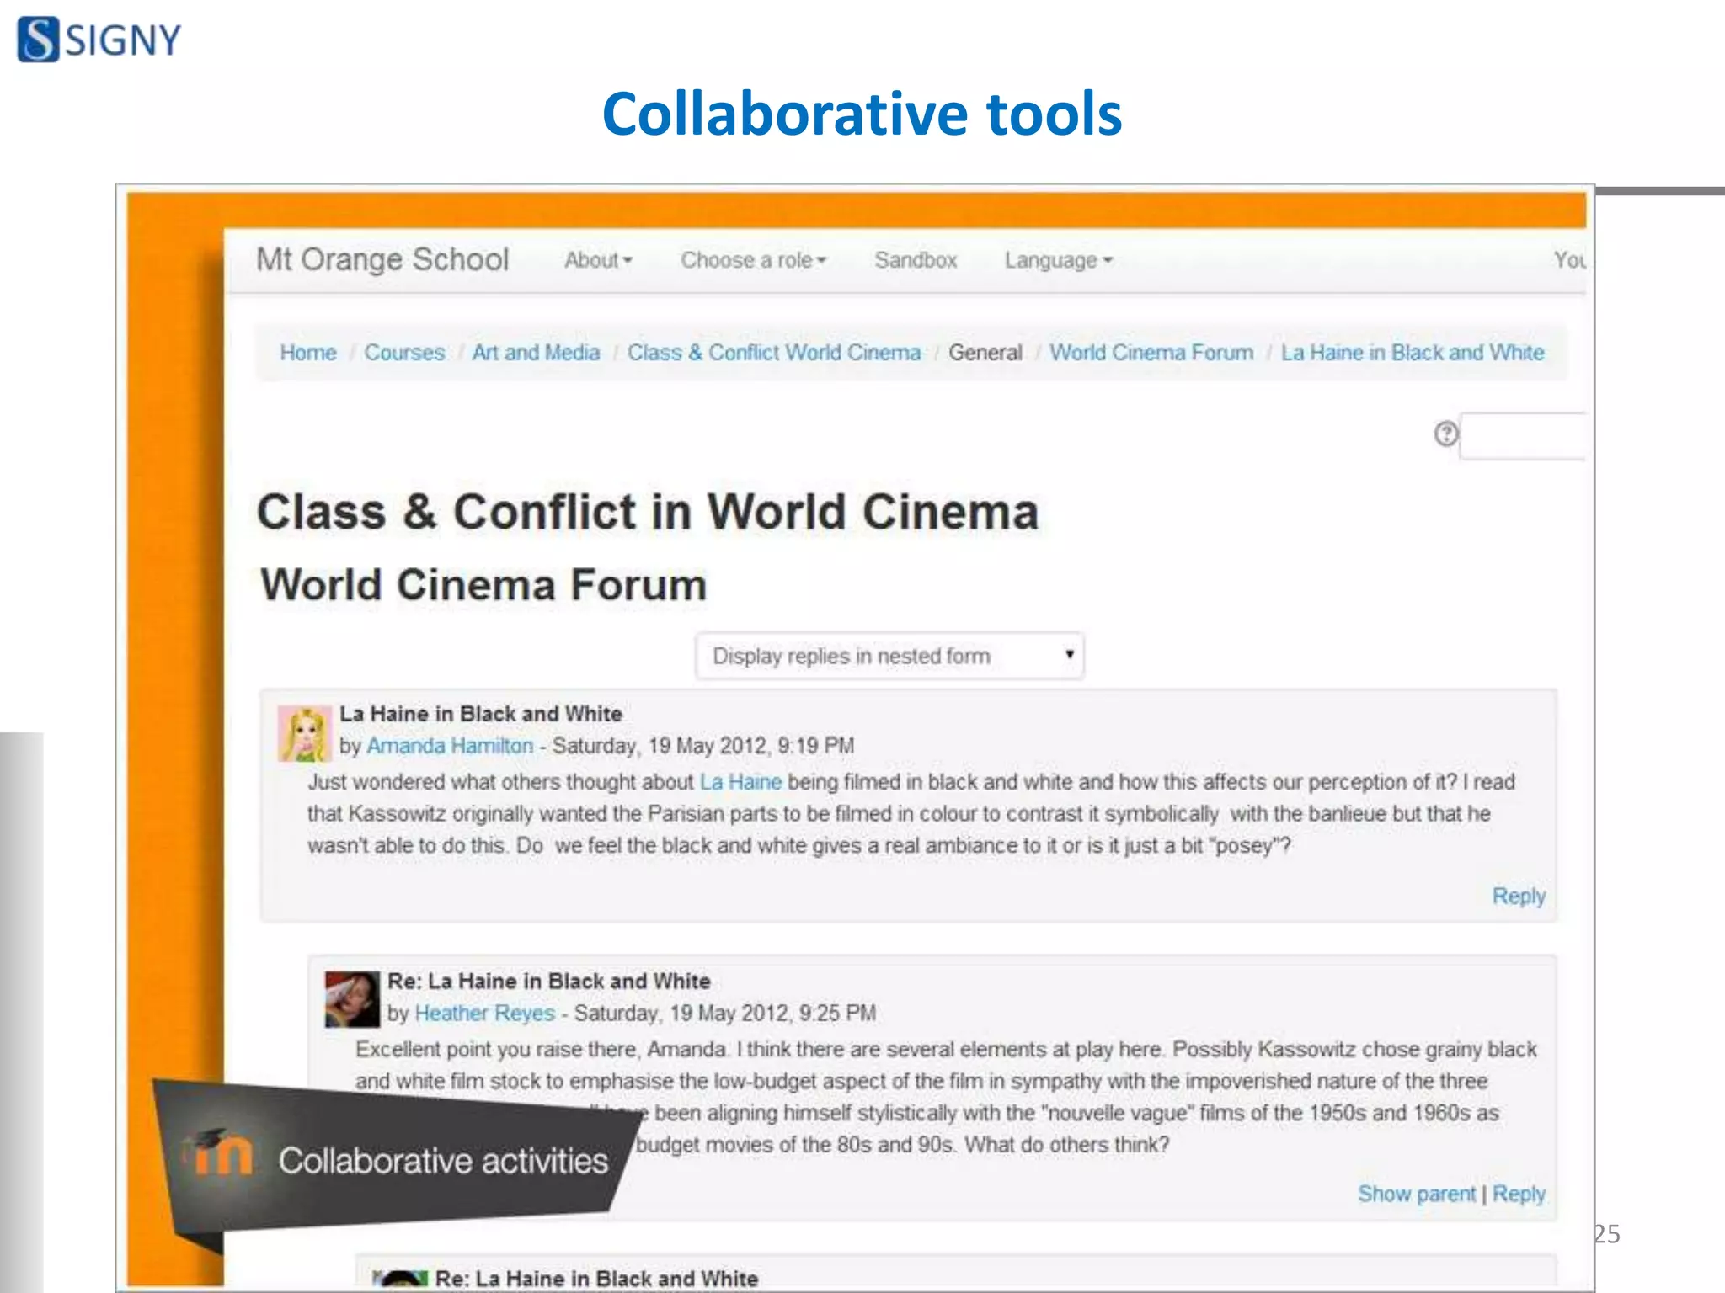This screenshot has width=1725, height=1293.
Task: Open Heather Reyes' avatar picture
Action: [352, 999]
